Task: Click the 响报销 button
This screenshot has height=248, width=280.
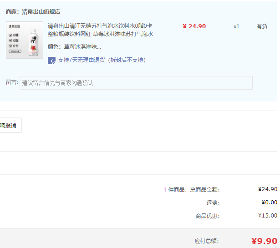Action: (x=10, y=125)
